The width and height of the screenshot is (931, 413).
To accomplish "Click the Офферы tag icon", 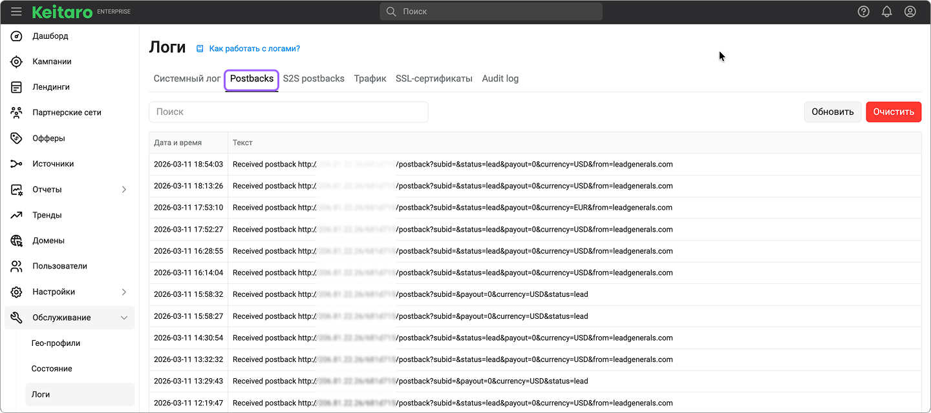I will point(17,138).
